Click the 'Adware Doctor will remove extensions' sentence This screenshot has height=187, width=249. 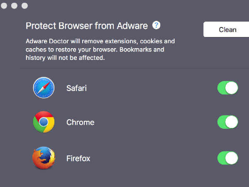pyautogui.click(x=100, y=41)
